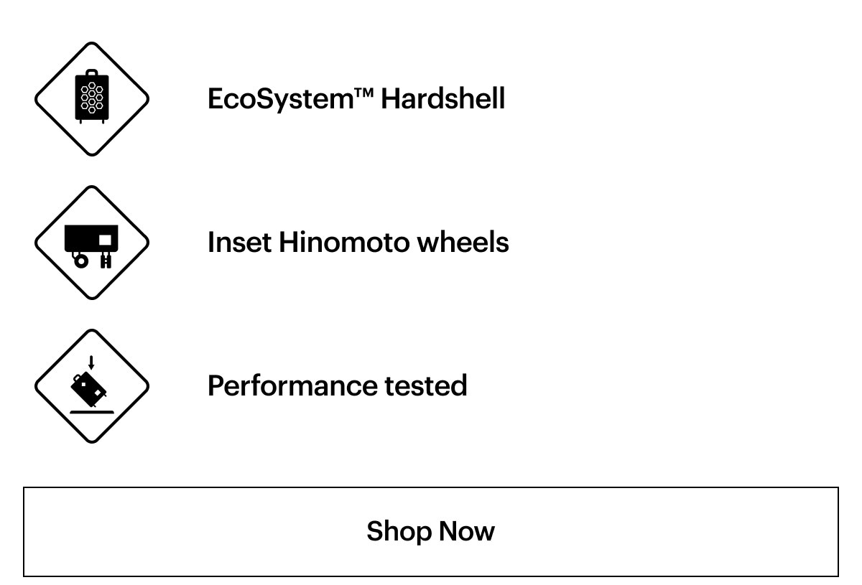This screenshot has height=585, width=862.
Task: Click the word Now in the button
Action: point(467,532)
